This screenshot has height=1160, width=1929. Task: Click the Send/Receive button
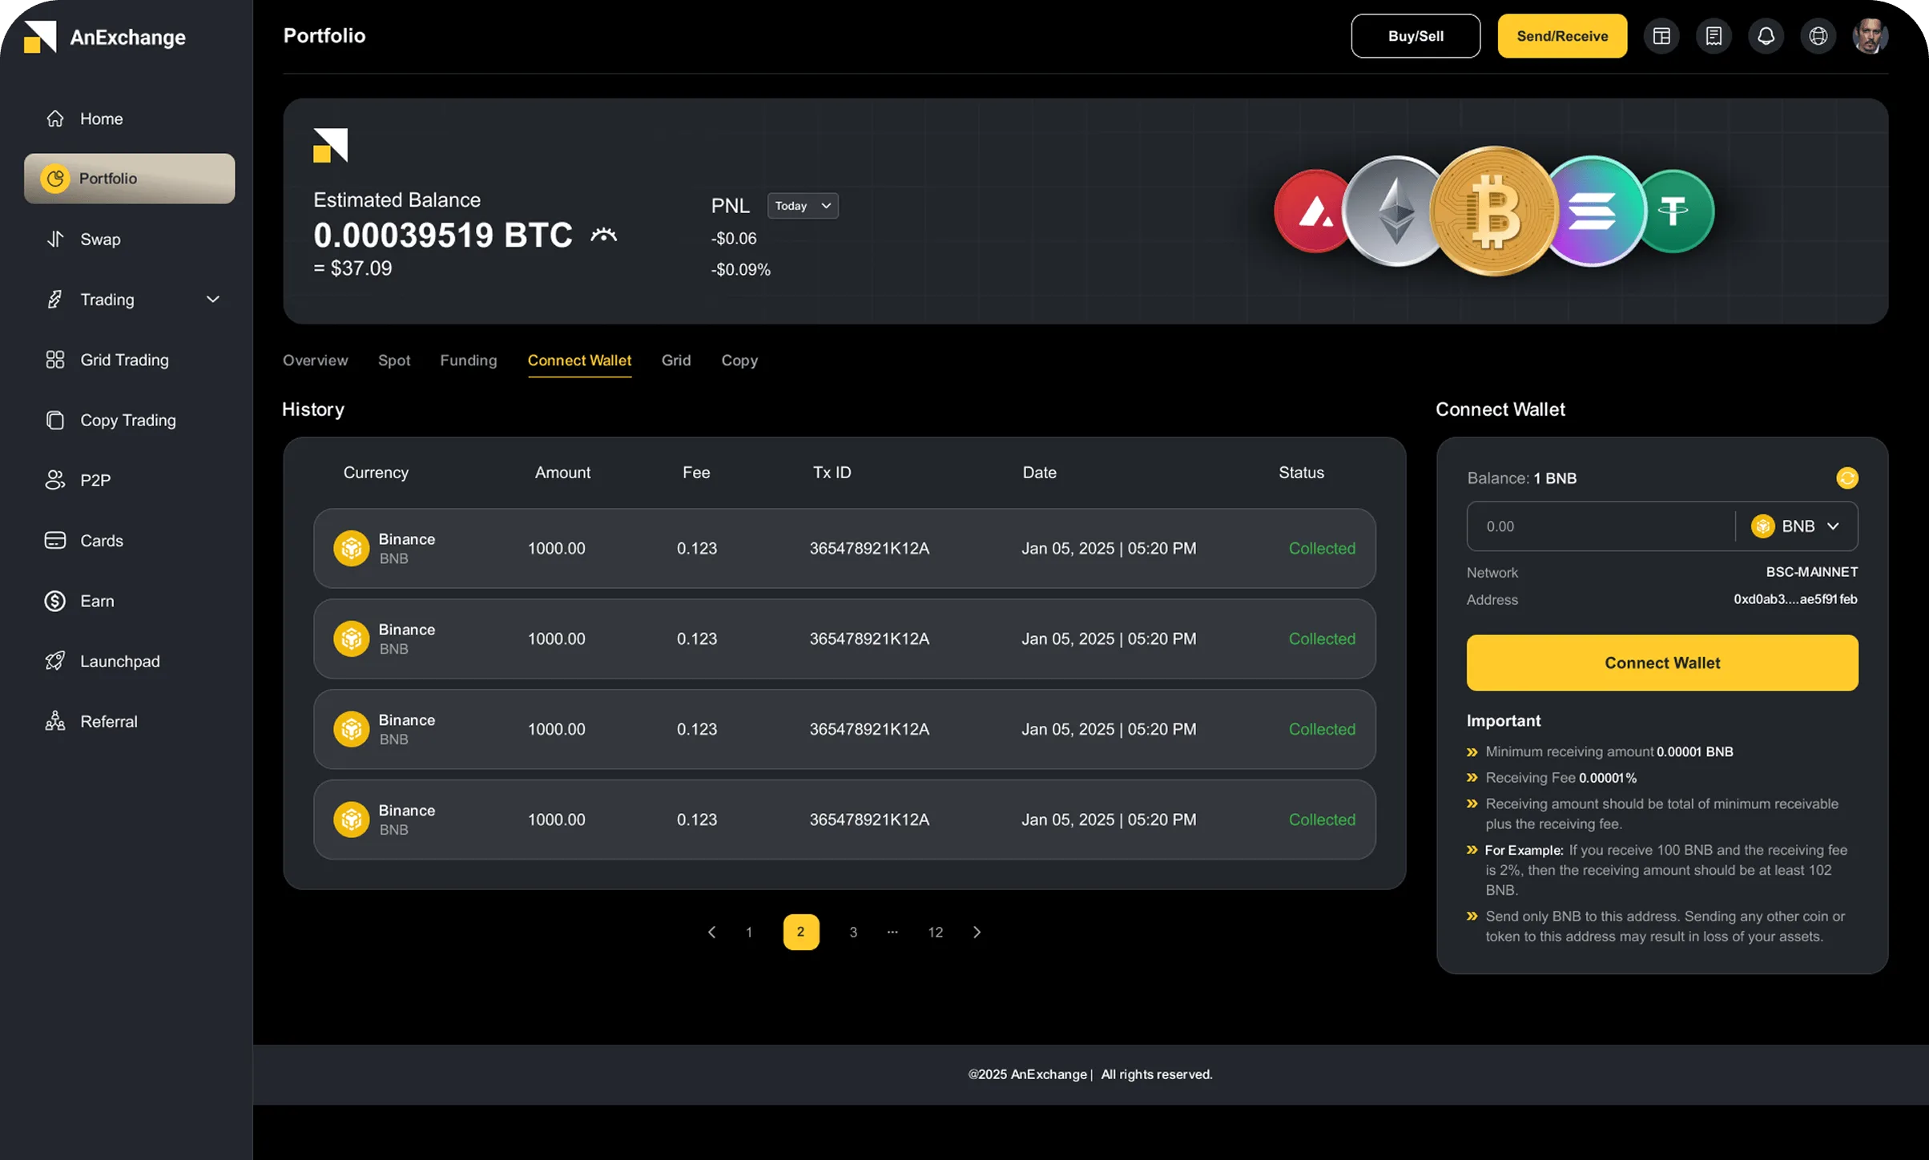tap(1561, 35)
